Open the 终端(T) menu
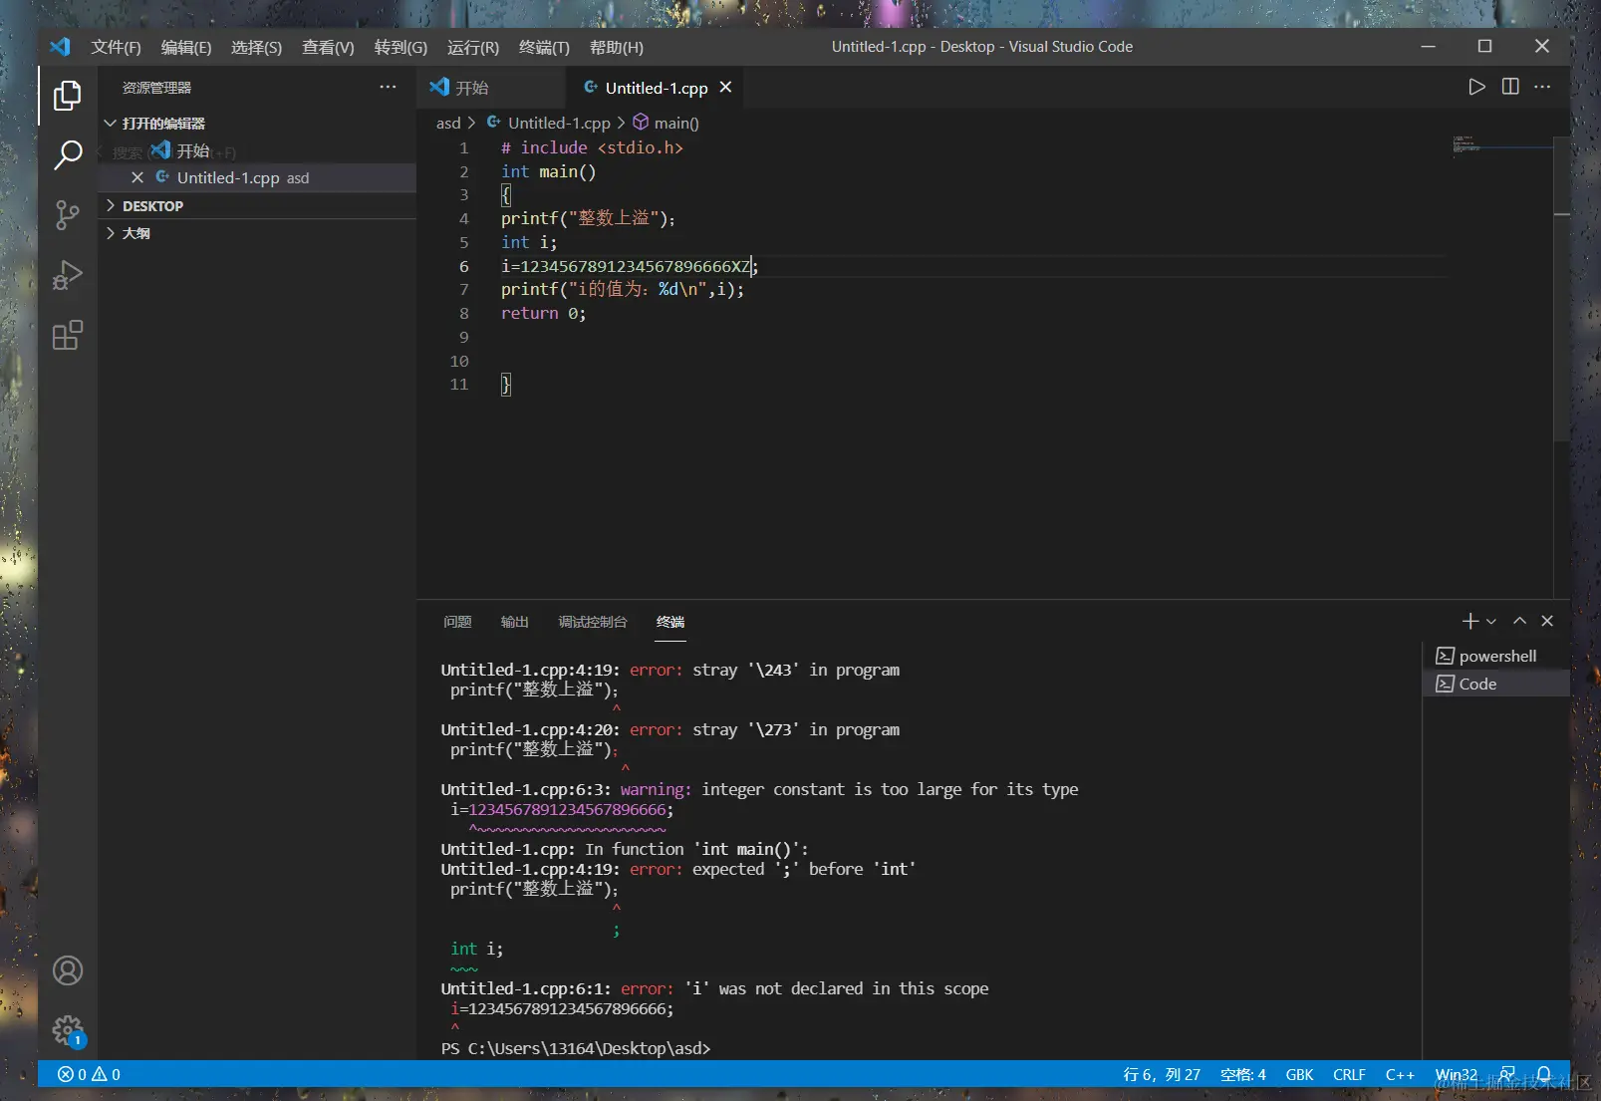This screenshot has width=1601, height=1101. pos(544,47)
